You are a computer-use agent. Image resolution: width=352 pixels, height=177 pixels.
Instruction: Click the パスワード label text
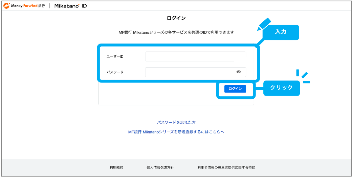coord(115,72)
